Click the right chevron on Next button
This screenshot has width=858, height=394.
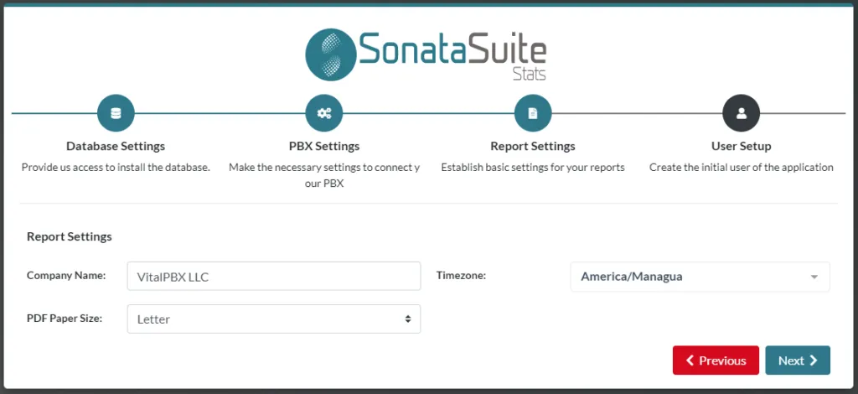click(813, 360)
